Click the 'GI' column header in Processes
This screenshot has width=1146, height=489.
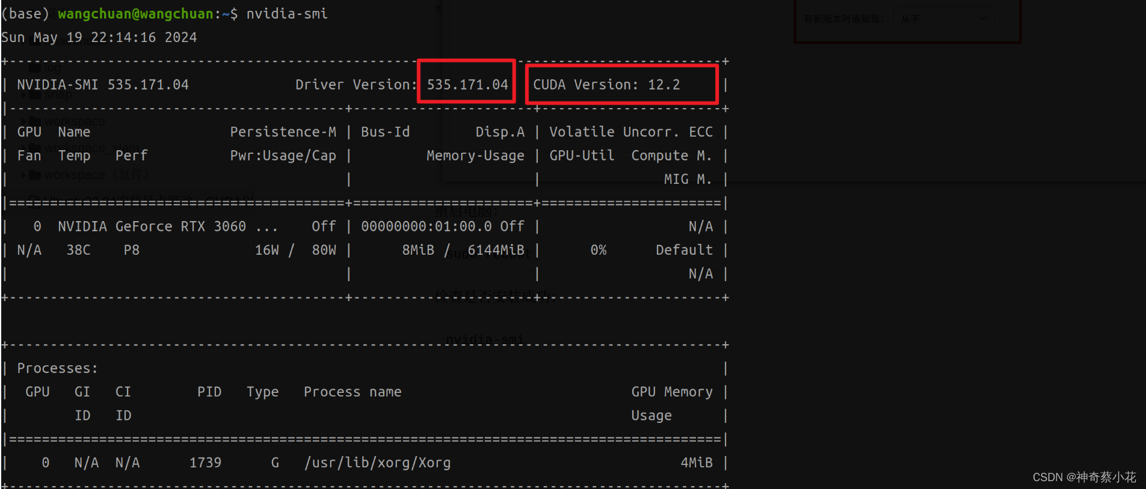(x=82, y=392)
